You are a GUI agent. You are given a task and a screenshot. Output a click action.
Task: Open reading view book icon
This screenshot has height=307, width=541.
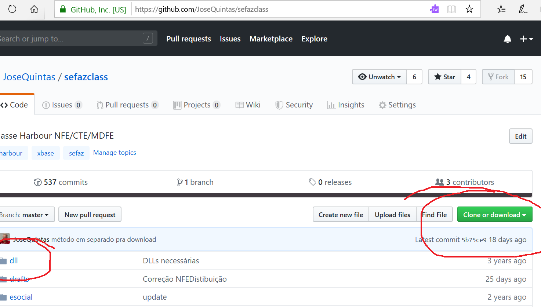click(x=451, y=9)
